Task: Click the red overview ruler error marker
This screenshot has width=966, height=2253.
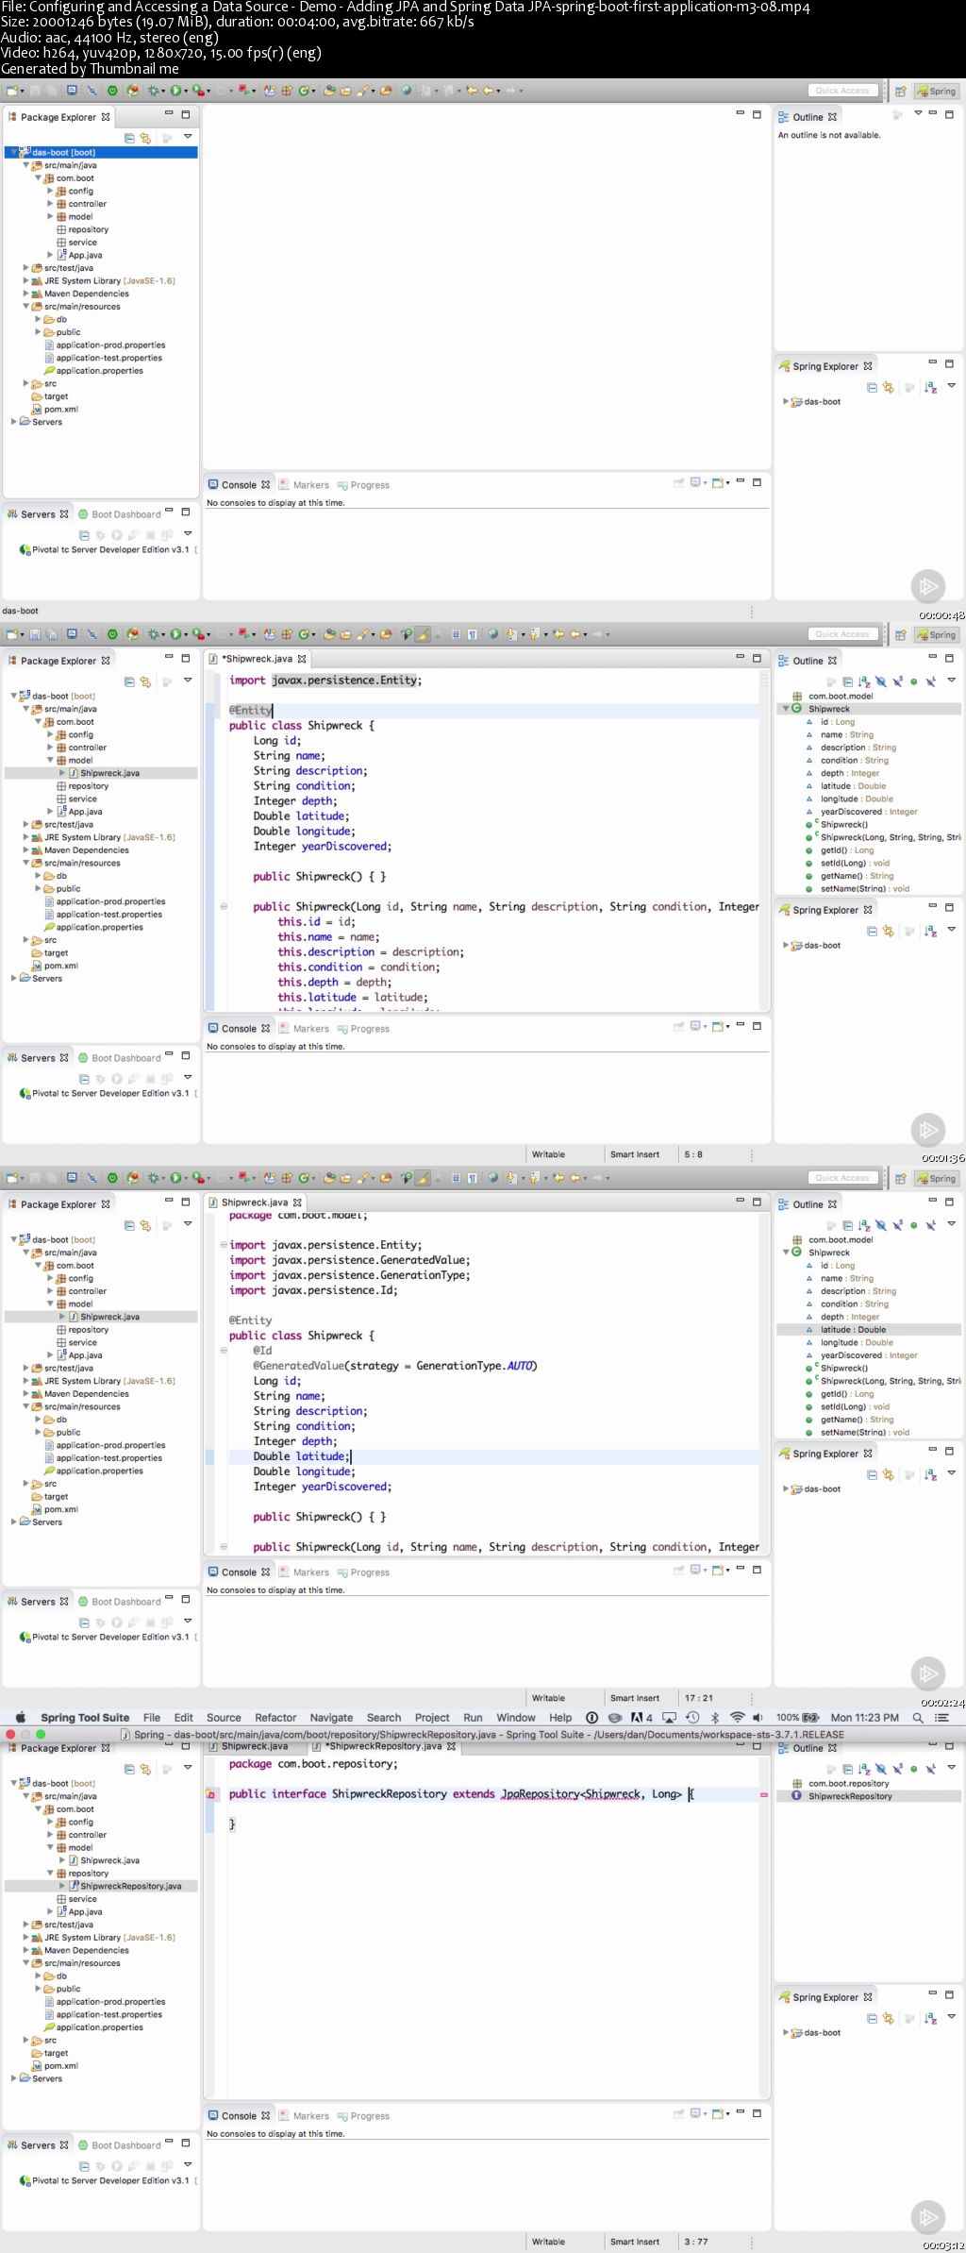Action: 763,1794
